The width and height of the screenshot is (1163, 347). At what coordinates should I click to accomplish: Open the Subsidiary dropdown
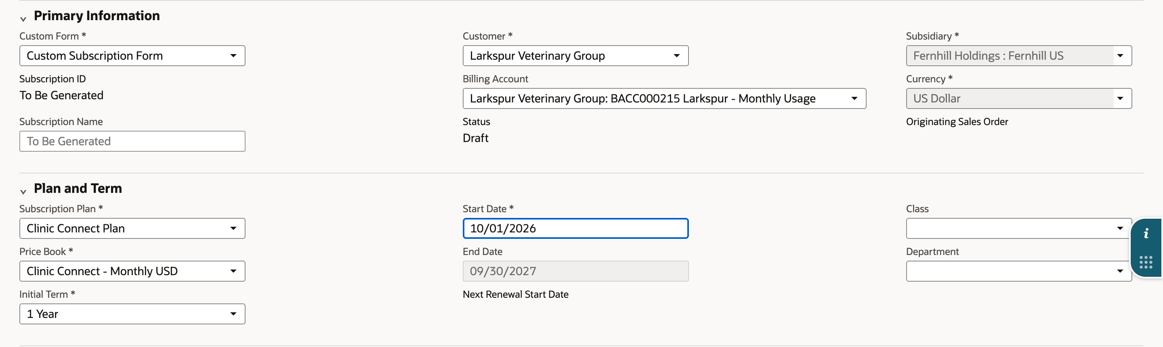(1019, 56)
